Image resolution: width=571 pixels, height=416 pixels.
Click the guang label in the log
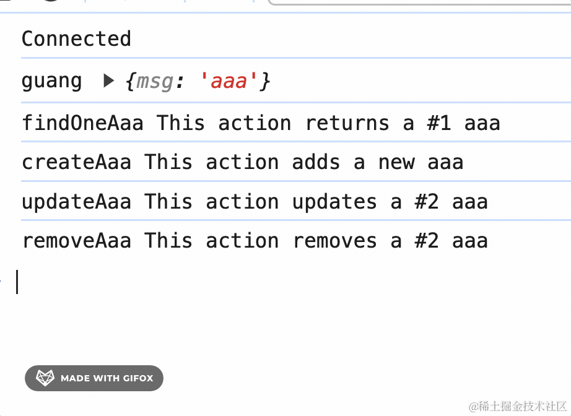pyautogui.click(x=51, y=81)
